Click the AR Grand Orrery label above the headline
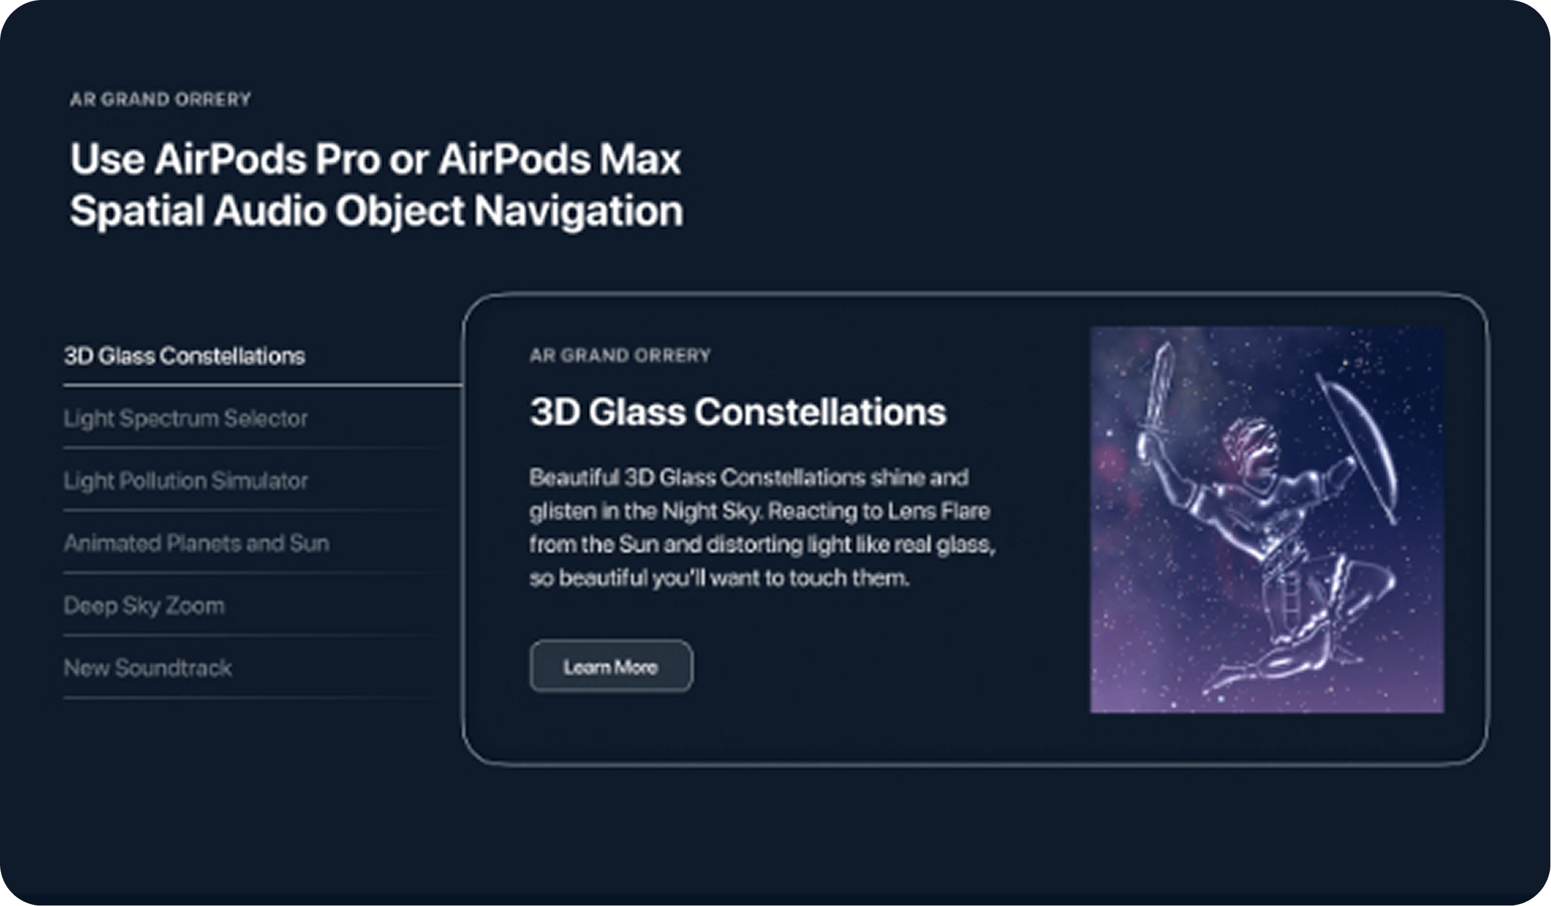Screen dimensions: 1551x906 pos(160,100)
